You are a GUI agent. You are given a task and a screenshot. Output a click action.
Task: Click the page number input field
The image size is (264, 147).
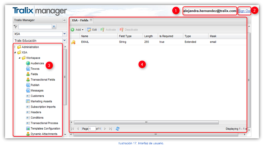(92, 129)
